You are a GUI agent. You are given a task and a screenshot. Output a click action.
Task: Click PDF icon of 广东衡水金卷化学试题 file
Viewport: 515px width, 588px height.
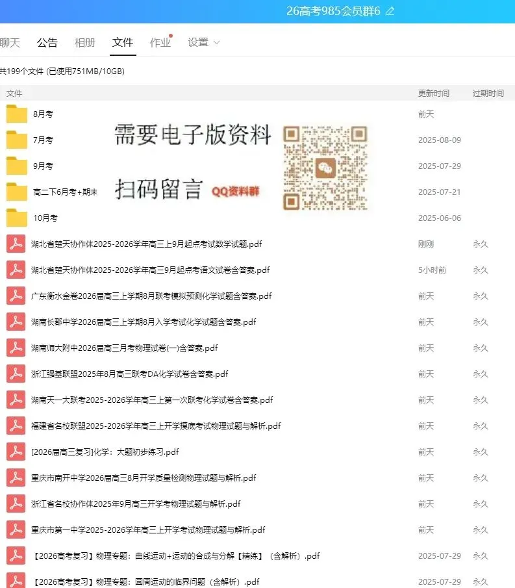[x=16, y=296]
